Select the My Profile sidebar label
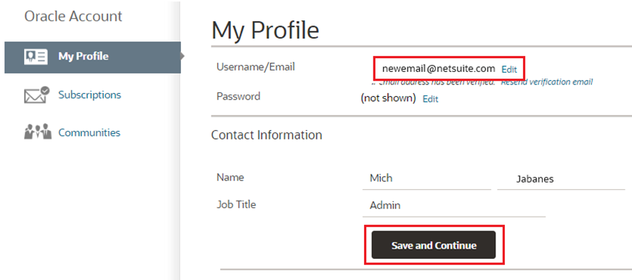Viewport: 632px width, 280px height. tap(84, 56)
